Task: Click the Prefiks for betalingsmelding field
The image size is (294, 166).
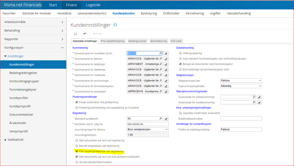Action: tap(241, 129)
